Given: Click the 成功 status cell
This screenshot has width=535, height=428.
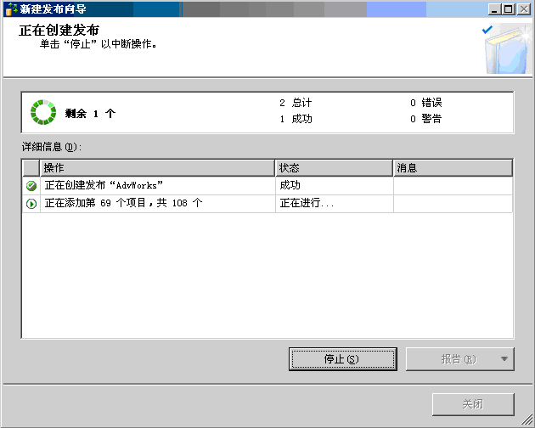Looking at the screenshot, I should [334, 186].
